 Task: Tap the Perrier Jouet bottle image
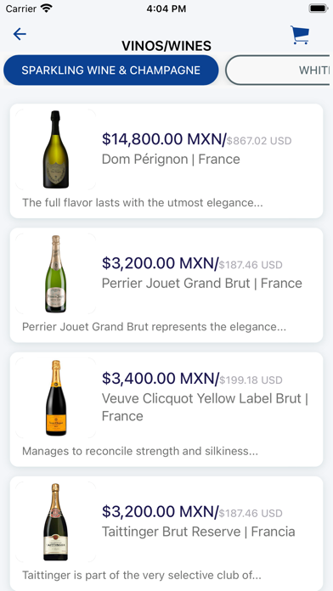tap(56, 273)
